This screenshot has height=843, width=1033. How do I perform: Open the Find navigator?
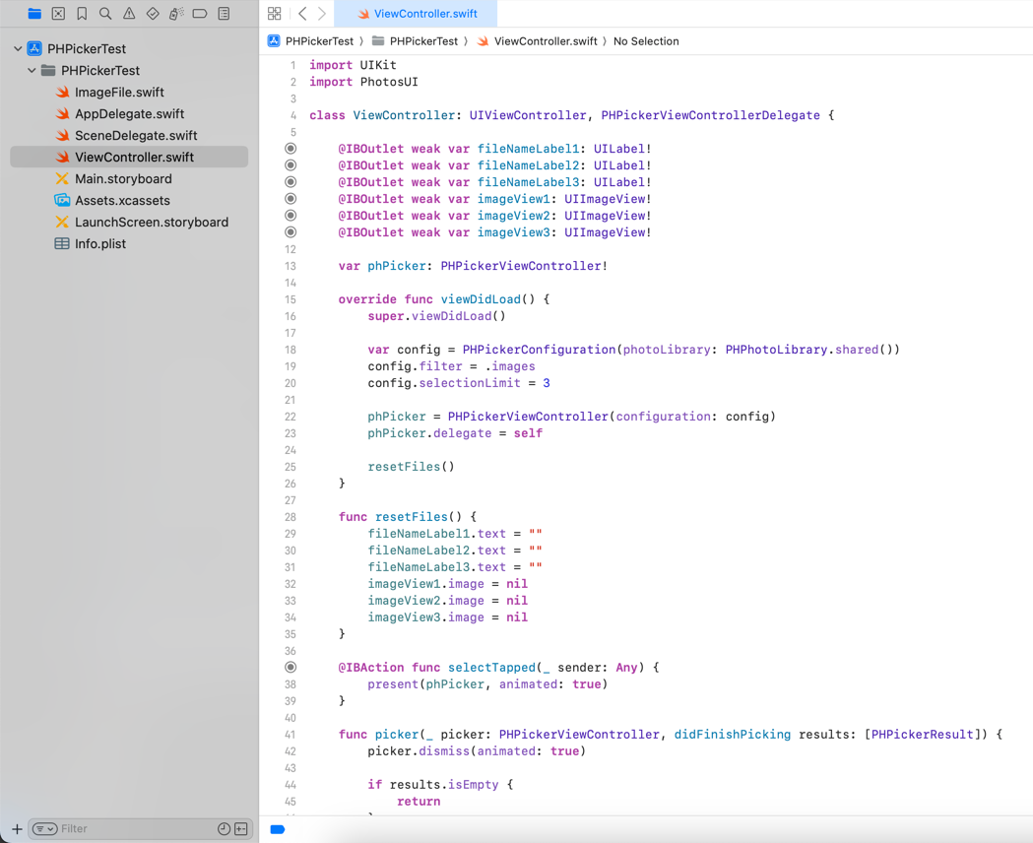[105, 14]
